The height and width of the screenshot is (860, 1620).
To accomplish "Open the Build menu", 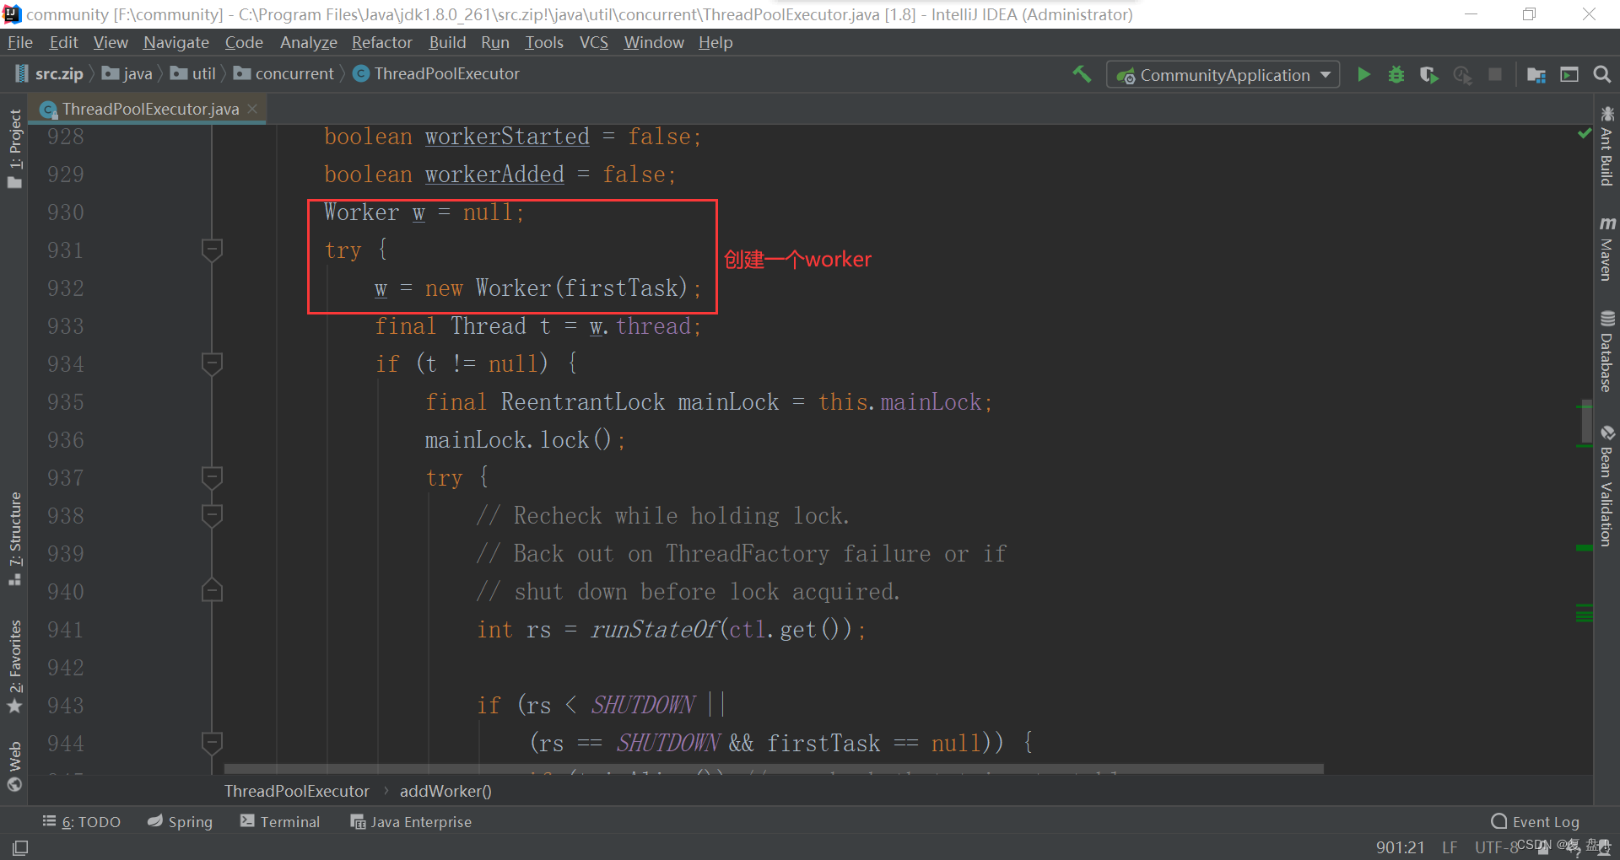I will click(x=447, y=42).
